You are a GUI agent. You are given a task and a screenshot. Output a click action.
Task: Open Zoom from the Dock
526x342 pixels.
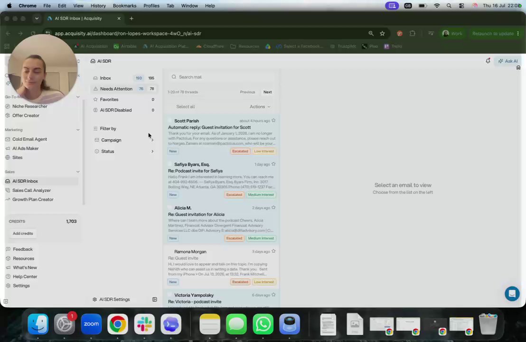tap(91, 324)
